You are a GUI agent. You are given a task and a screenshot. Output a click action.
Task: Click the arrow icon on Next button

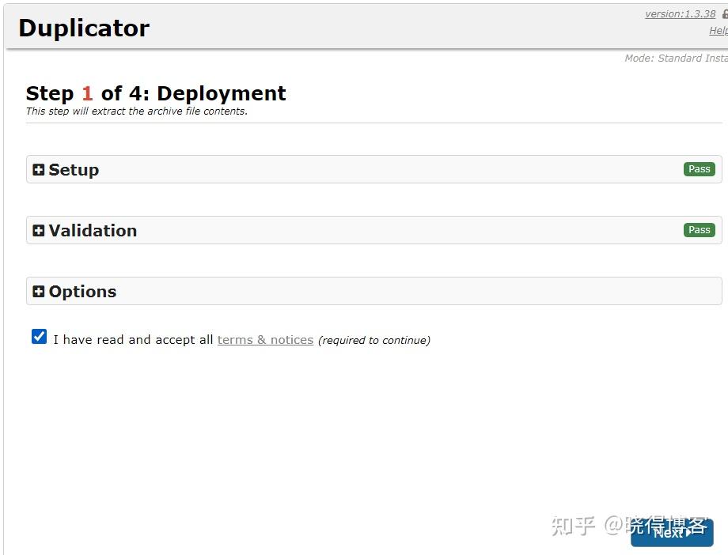[x=688, y=533]
